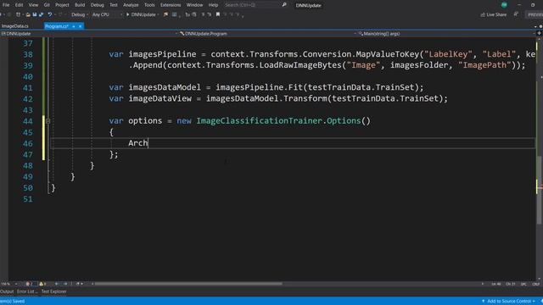Open the account avatar icon
This screenshot has height=305, width=543.
point(504,5)
